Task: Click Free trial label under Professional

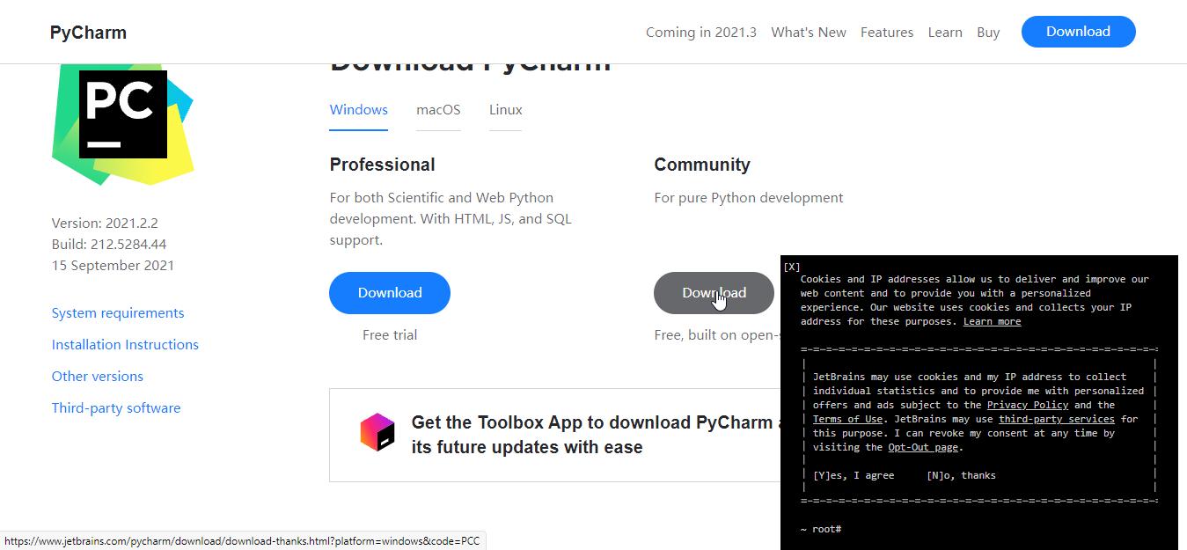Action: (390, 335)
